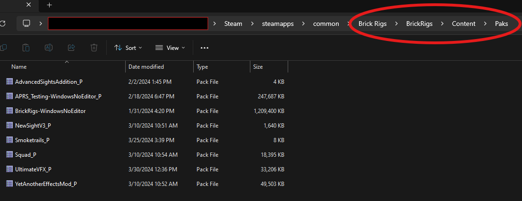Click the This PC monitor icon

coord(26,24)
